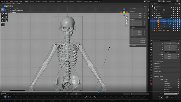The image size is (181, 102).
Task: Enable the Wireframe checkbox in Viewport Display
Action: [164, 83]
